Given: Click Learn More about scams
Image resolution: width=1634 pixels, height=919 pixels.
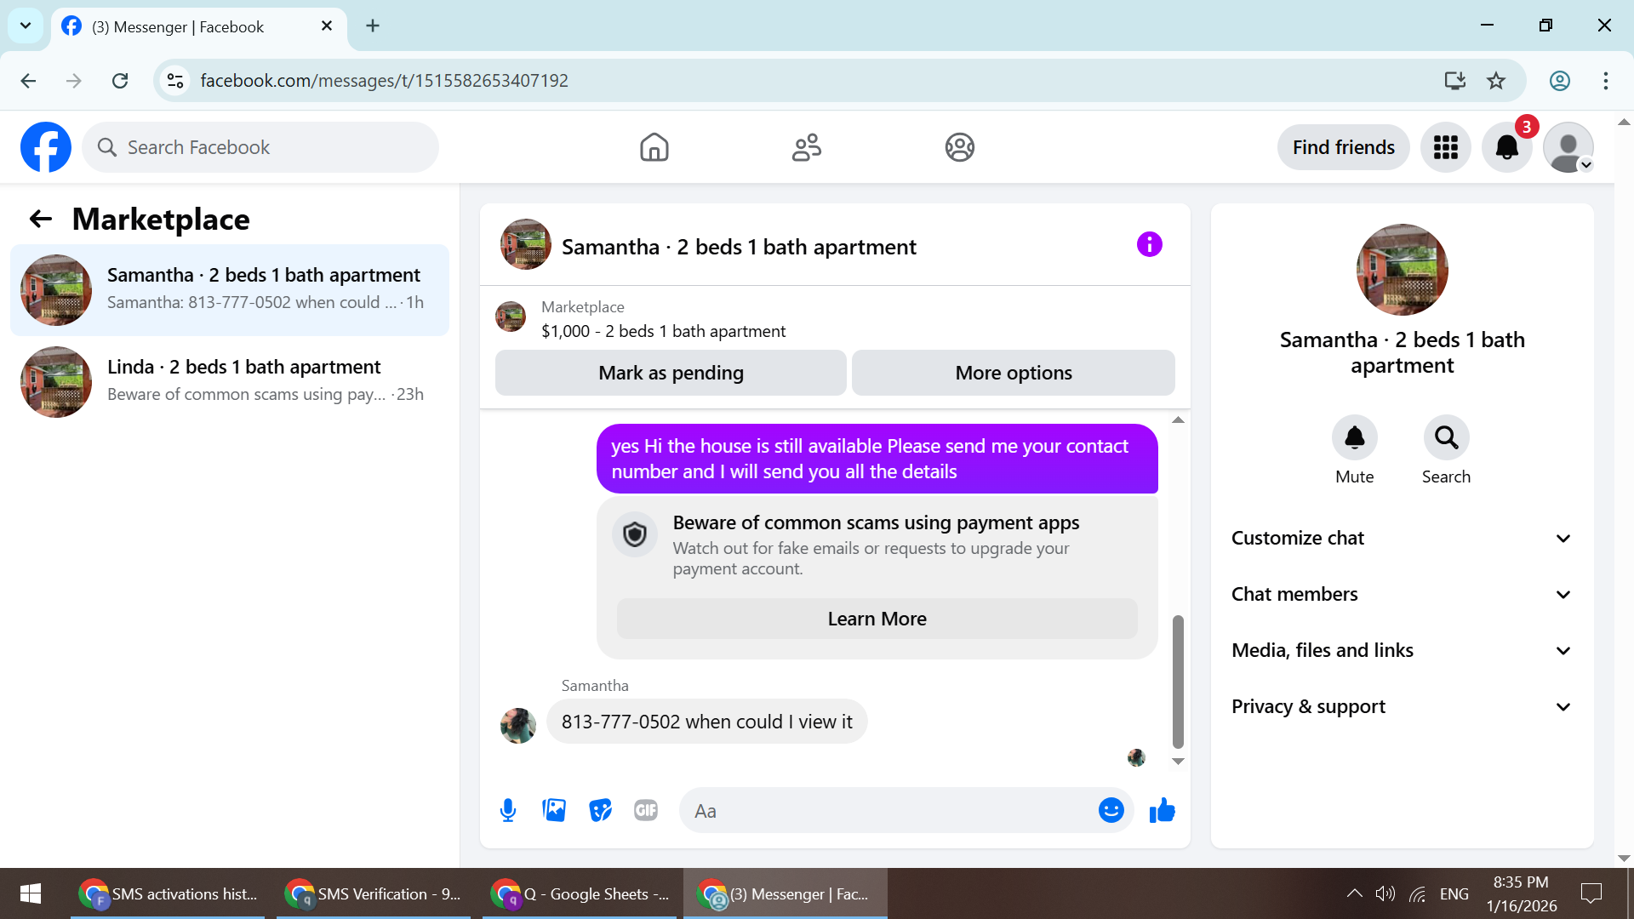Looking at the screenshot, I should pos(877,619).
